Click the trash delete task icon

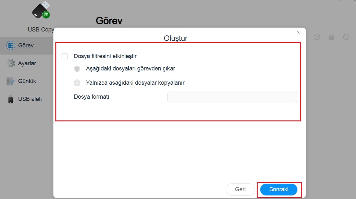click(331, 37)
